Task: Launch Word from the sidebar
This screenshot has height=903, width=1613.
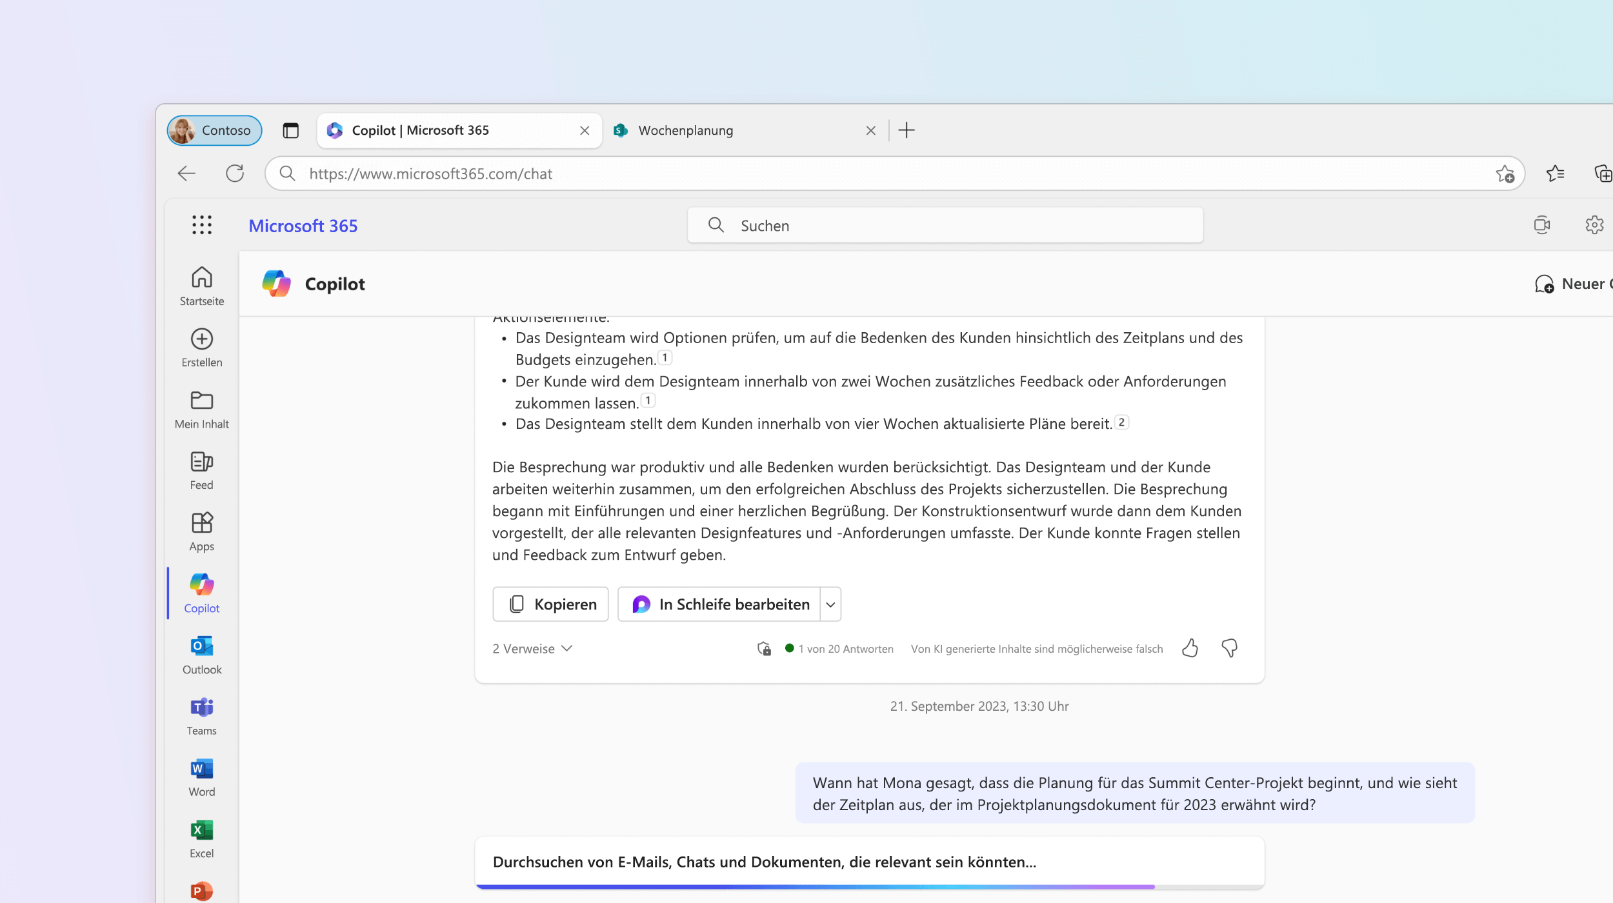Action: (x=202, y=778)
